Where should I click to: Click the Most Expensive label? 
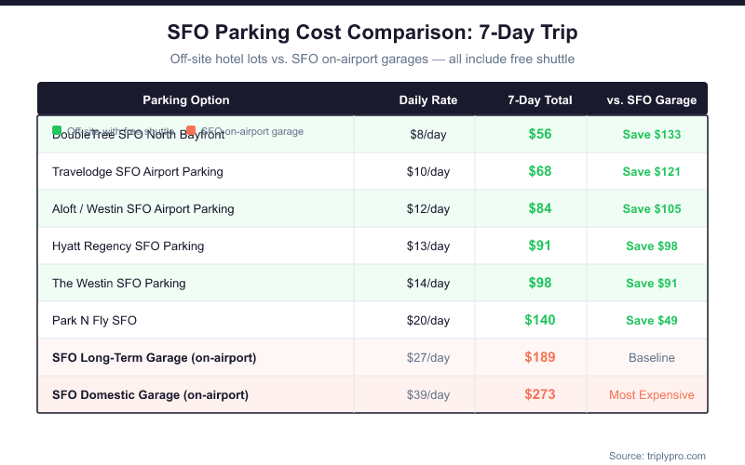[x=652, y=395]
